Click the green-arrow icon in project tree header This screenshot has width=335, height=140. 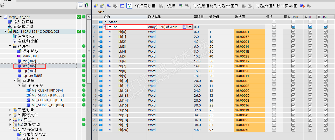[86, 5]
